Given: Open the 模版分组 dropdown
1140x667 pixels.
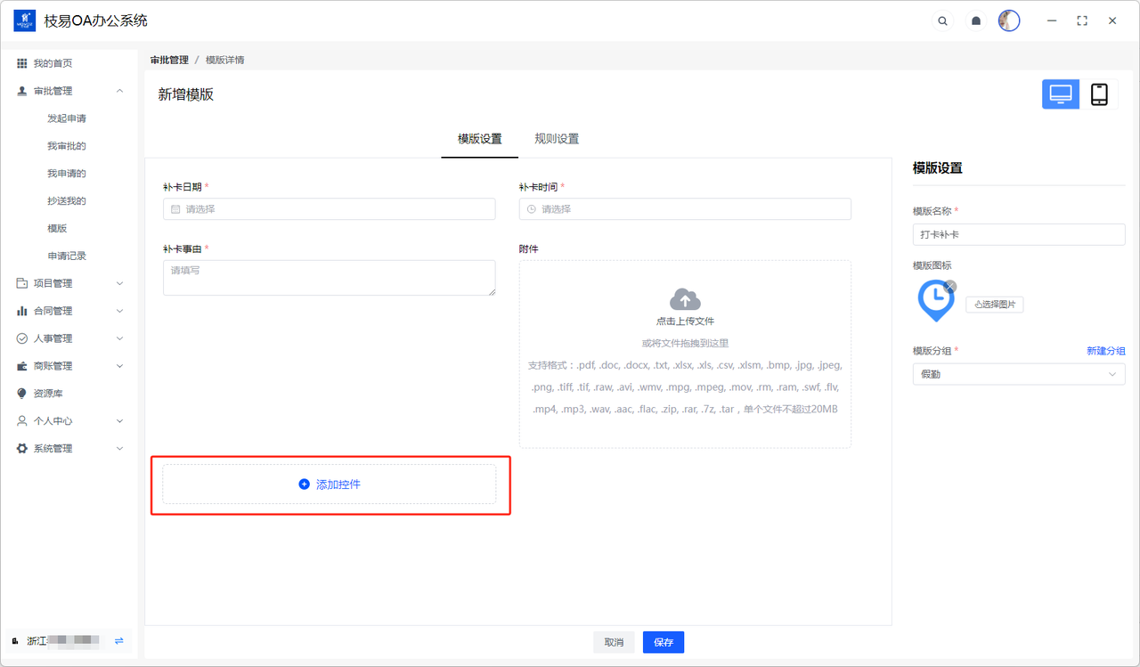Looking at the screenshot, I should click(x=1018, y=375).
